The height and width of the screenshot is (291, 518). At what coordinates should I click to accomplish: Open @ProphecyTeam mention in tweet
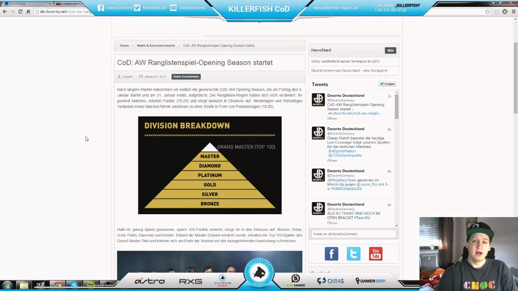(x=342, y=180)
